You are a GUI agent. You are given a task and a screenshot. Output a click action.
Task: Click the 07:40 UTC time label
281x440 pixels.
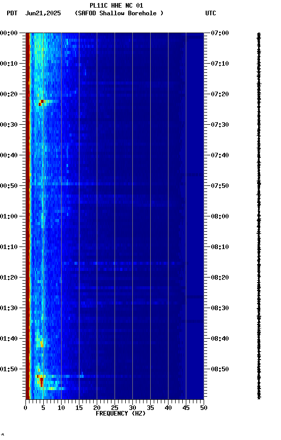(220, 155)
